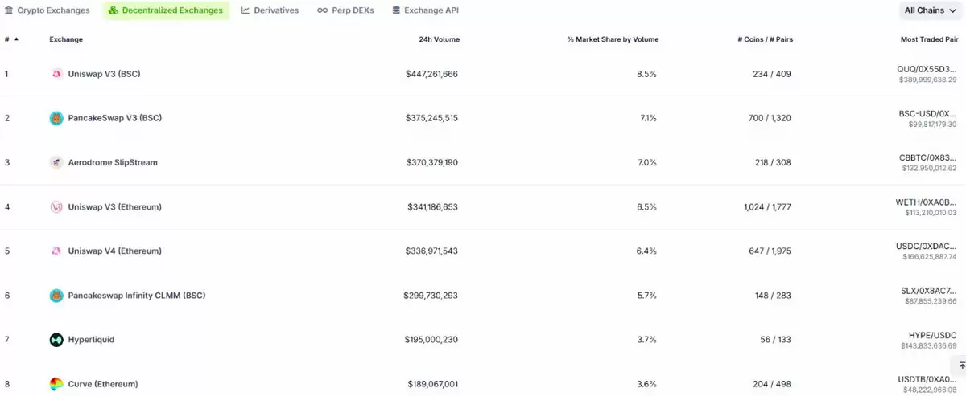Click the HYPE/USDC most traded pair
Image resolution: width=966 pixels, height=396 pixels.
(x=932, y=335)
